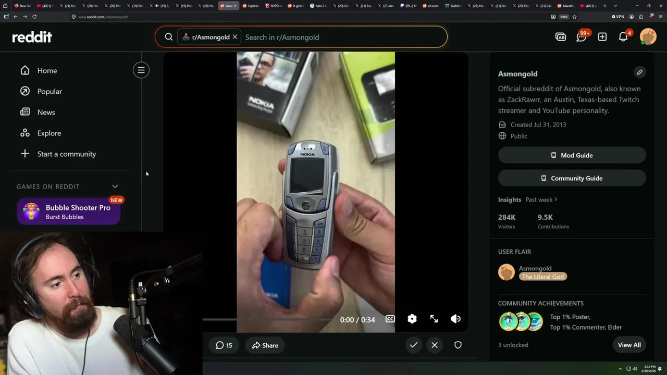The image size is (667, 375).
Task: Click the 9.5K Contributions stat
Action: 553,221
